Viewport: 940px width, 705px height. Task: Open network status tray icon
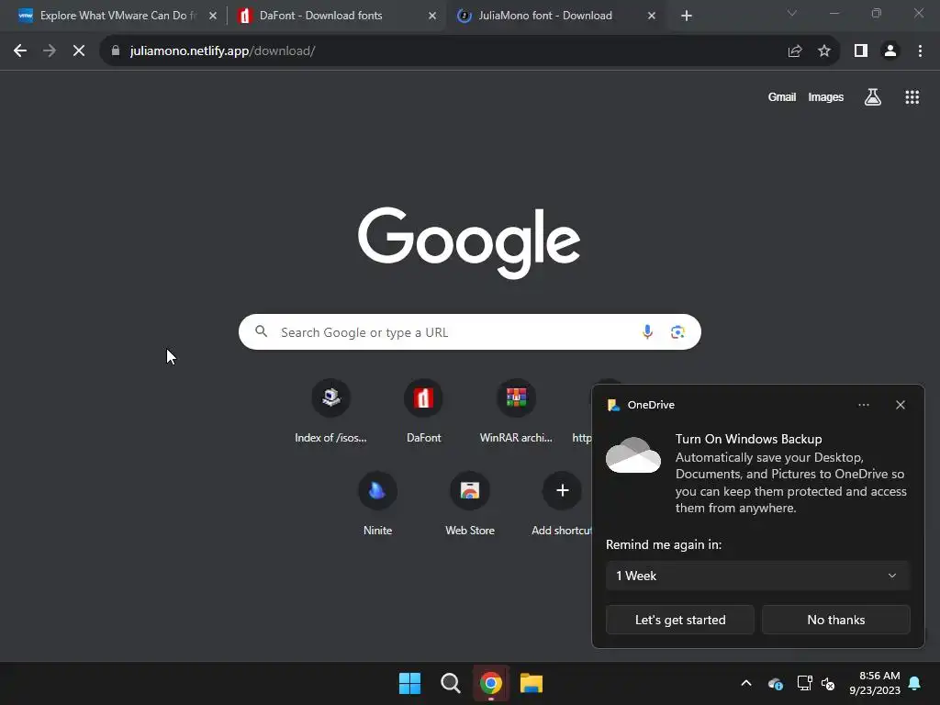click(x=804, y=683)
